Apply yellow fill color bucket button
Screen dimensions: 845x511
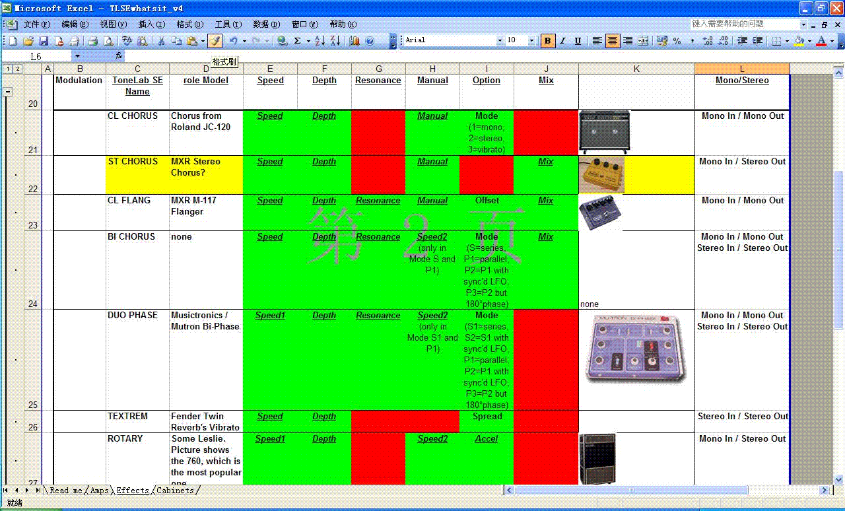(x=799, y=41)
